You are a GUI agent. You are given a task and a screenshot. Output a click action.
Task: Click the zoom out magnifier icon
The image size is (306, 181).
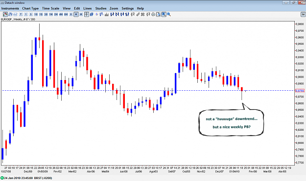168,14
